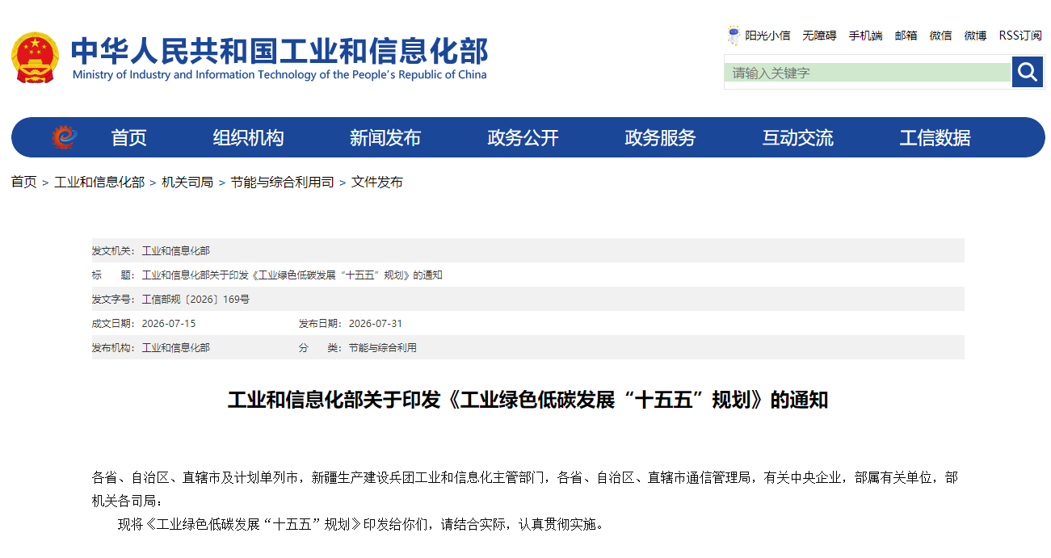Click the 微博 link
1051x558 pixels.
[x=975, y=36]
